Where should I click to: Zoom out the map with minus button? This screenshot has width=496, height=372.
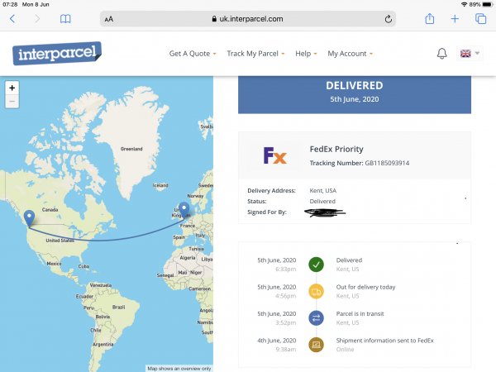tap(12, 102)
